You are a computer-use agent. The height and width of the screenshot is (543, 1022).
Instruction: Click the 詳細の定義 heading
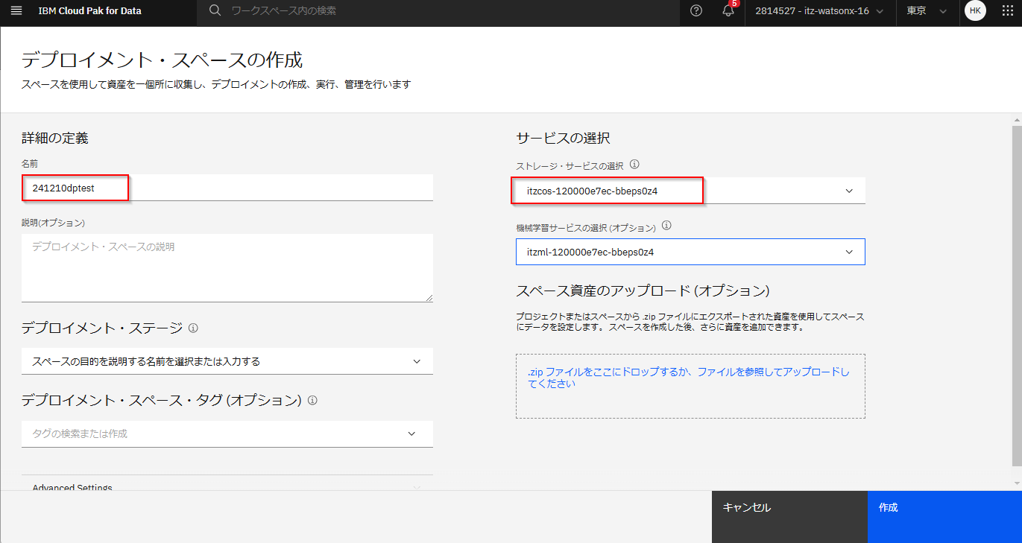click(x=54, y=138)
